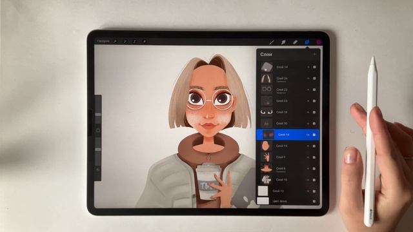Open the Actions wrench menu

click(x=115, y=41)
